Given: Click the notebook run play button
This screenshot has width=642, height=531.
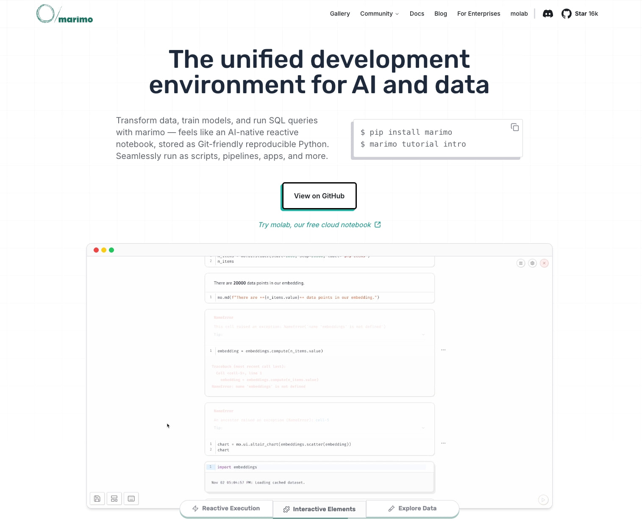Looking at the screenshot, I should (x=543, y=500).
